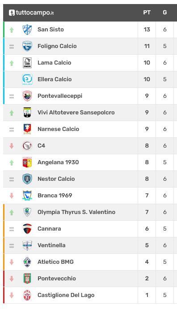Select the Atletico BMG row points value
177x310 pixels.
[147, 262]
